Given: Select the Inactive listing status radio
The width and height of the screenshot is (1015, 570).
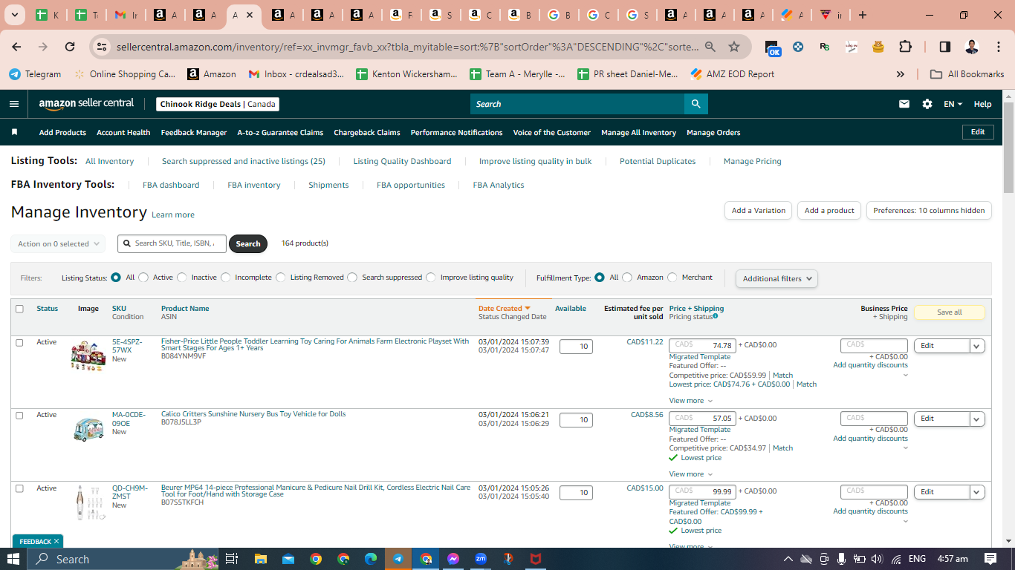Looking at the screenshot, I should 181,278.
